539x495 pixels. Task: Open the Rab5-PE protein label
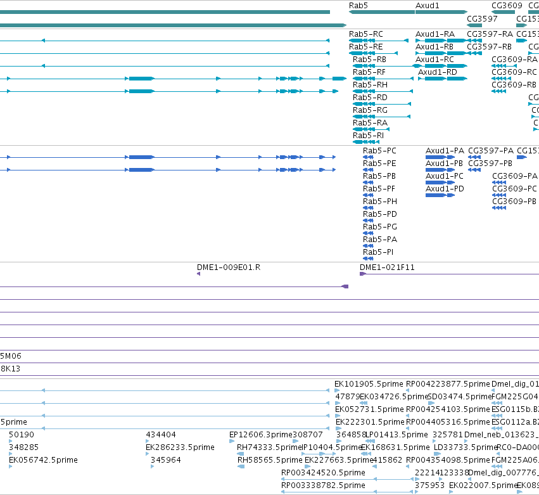tap(379, 164)
